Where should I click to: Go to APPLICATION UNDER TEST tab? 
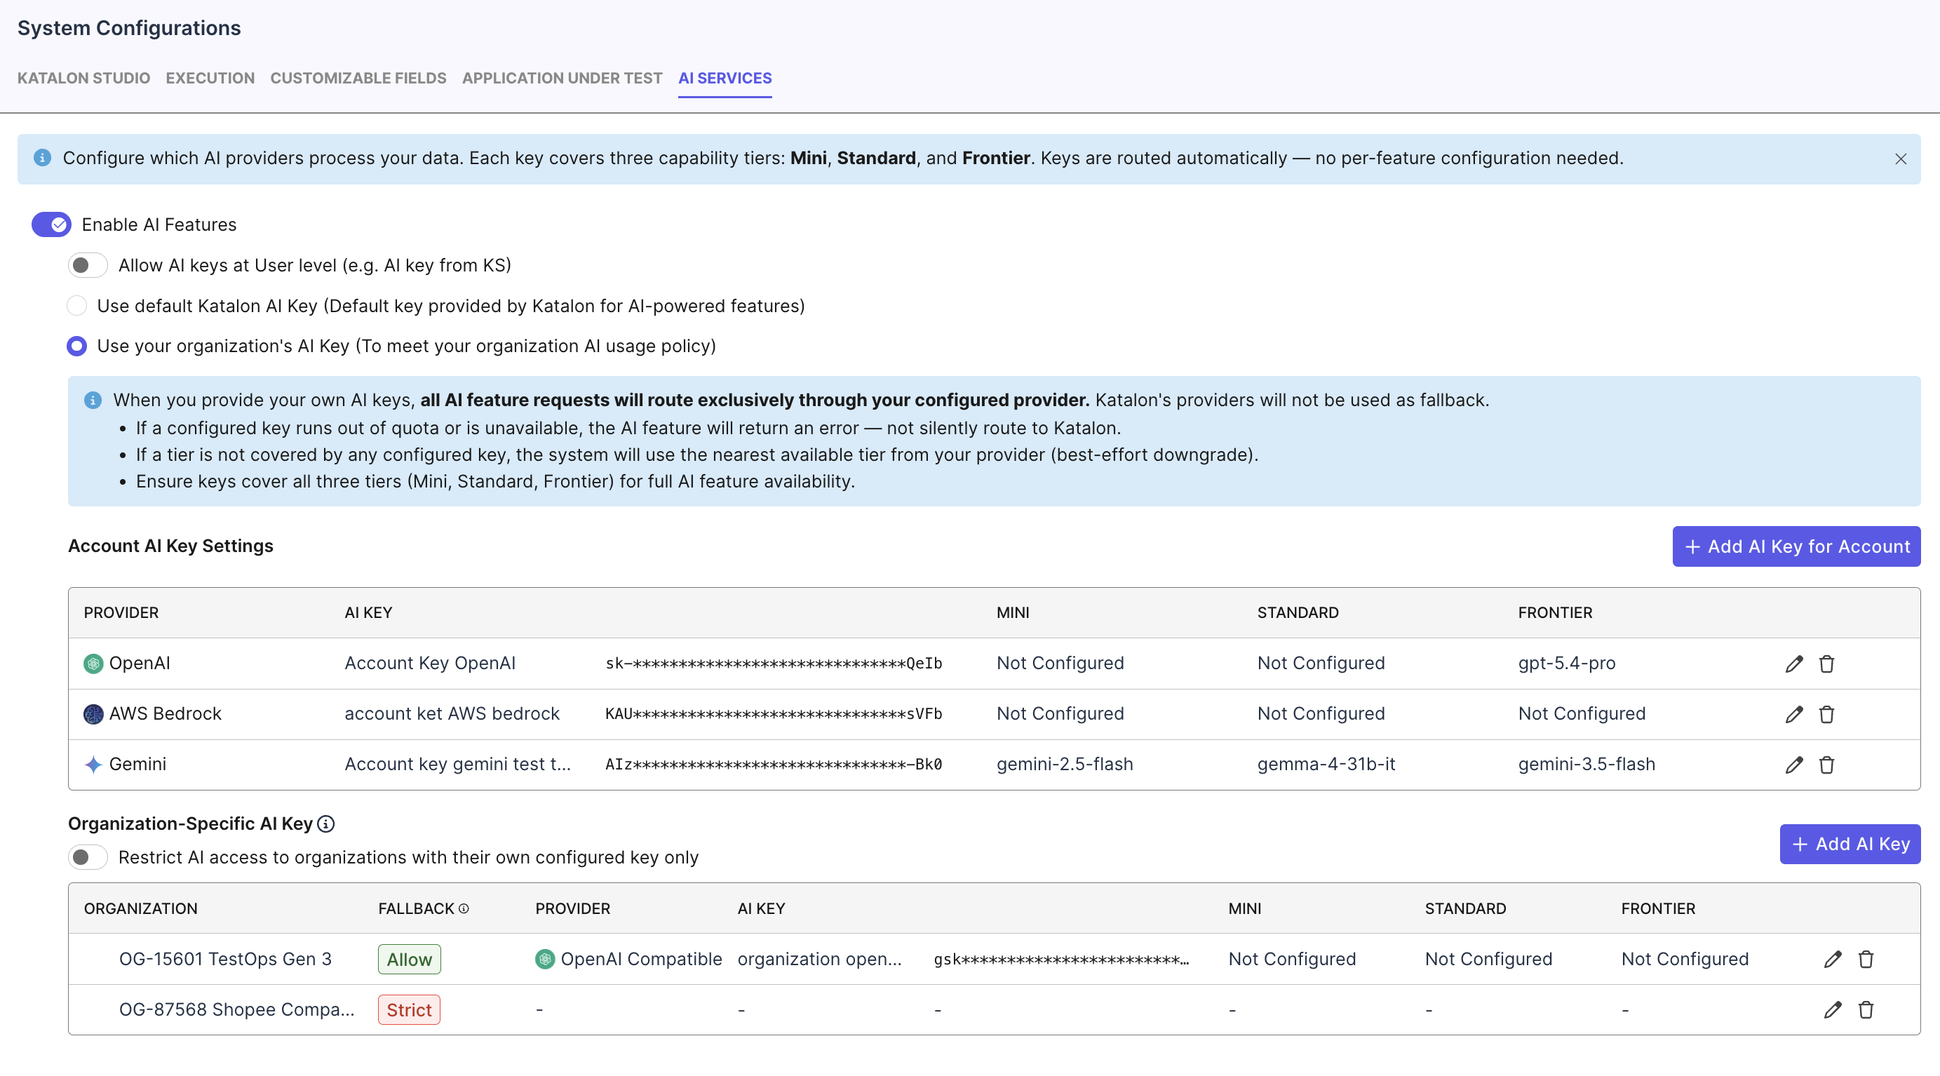coord(563,79)
